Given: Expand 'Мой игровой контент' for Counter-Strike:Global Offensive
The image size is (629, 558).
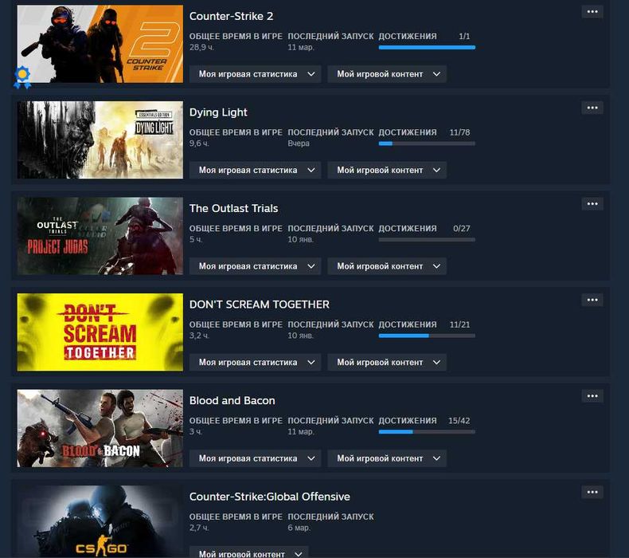Looking at the screenshot, I should [x=248, y=553].
